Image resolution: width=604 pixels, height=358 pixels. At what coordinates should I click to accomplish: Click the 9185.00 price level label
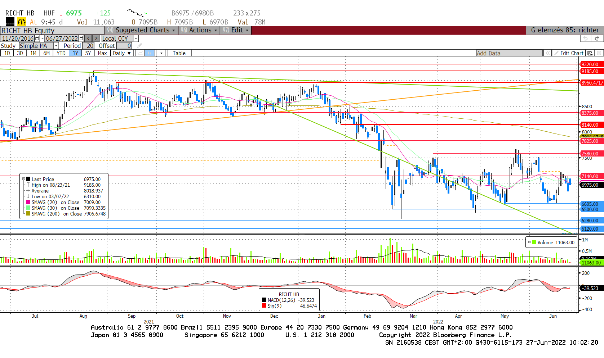pos(591,71)
